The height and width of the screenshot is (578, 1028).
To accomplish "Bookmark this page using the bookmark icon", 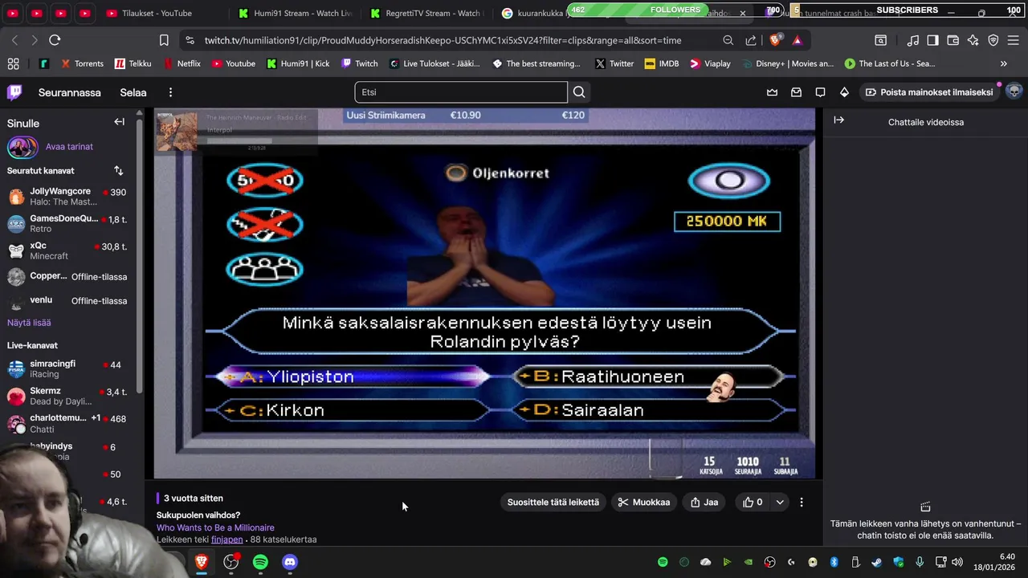I will tap(164, 40).
